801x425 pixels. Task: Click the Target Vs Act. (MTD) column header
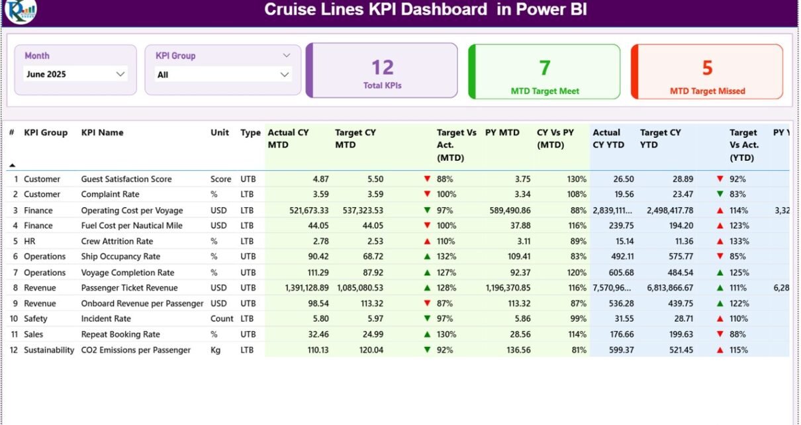[456, 145]
